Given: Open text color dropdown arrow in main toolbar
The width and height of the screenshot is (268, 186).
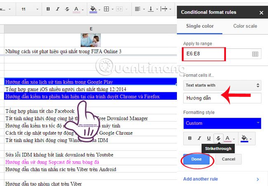Looking at the screenshot, I should [83, 10].
